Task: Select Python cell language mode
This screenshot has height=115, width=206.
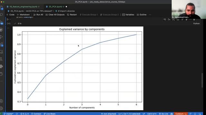Action: [196, 23]
